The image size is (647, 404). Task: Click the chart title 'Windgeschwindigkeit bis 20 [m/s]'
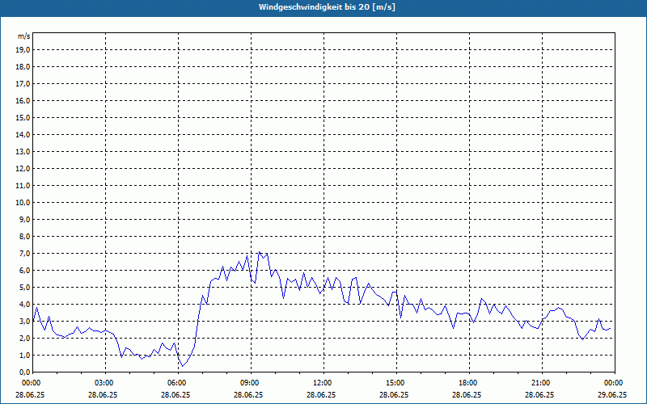point(327,7)
